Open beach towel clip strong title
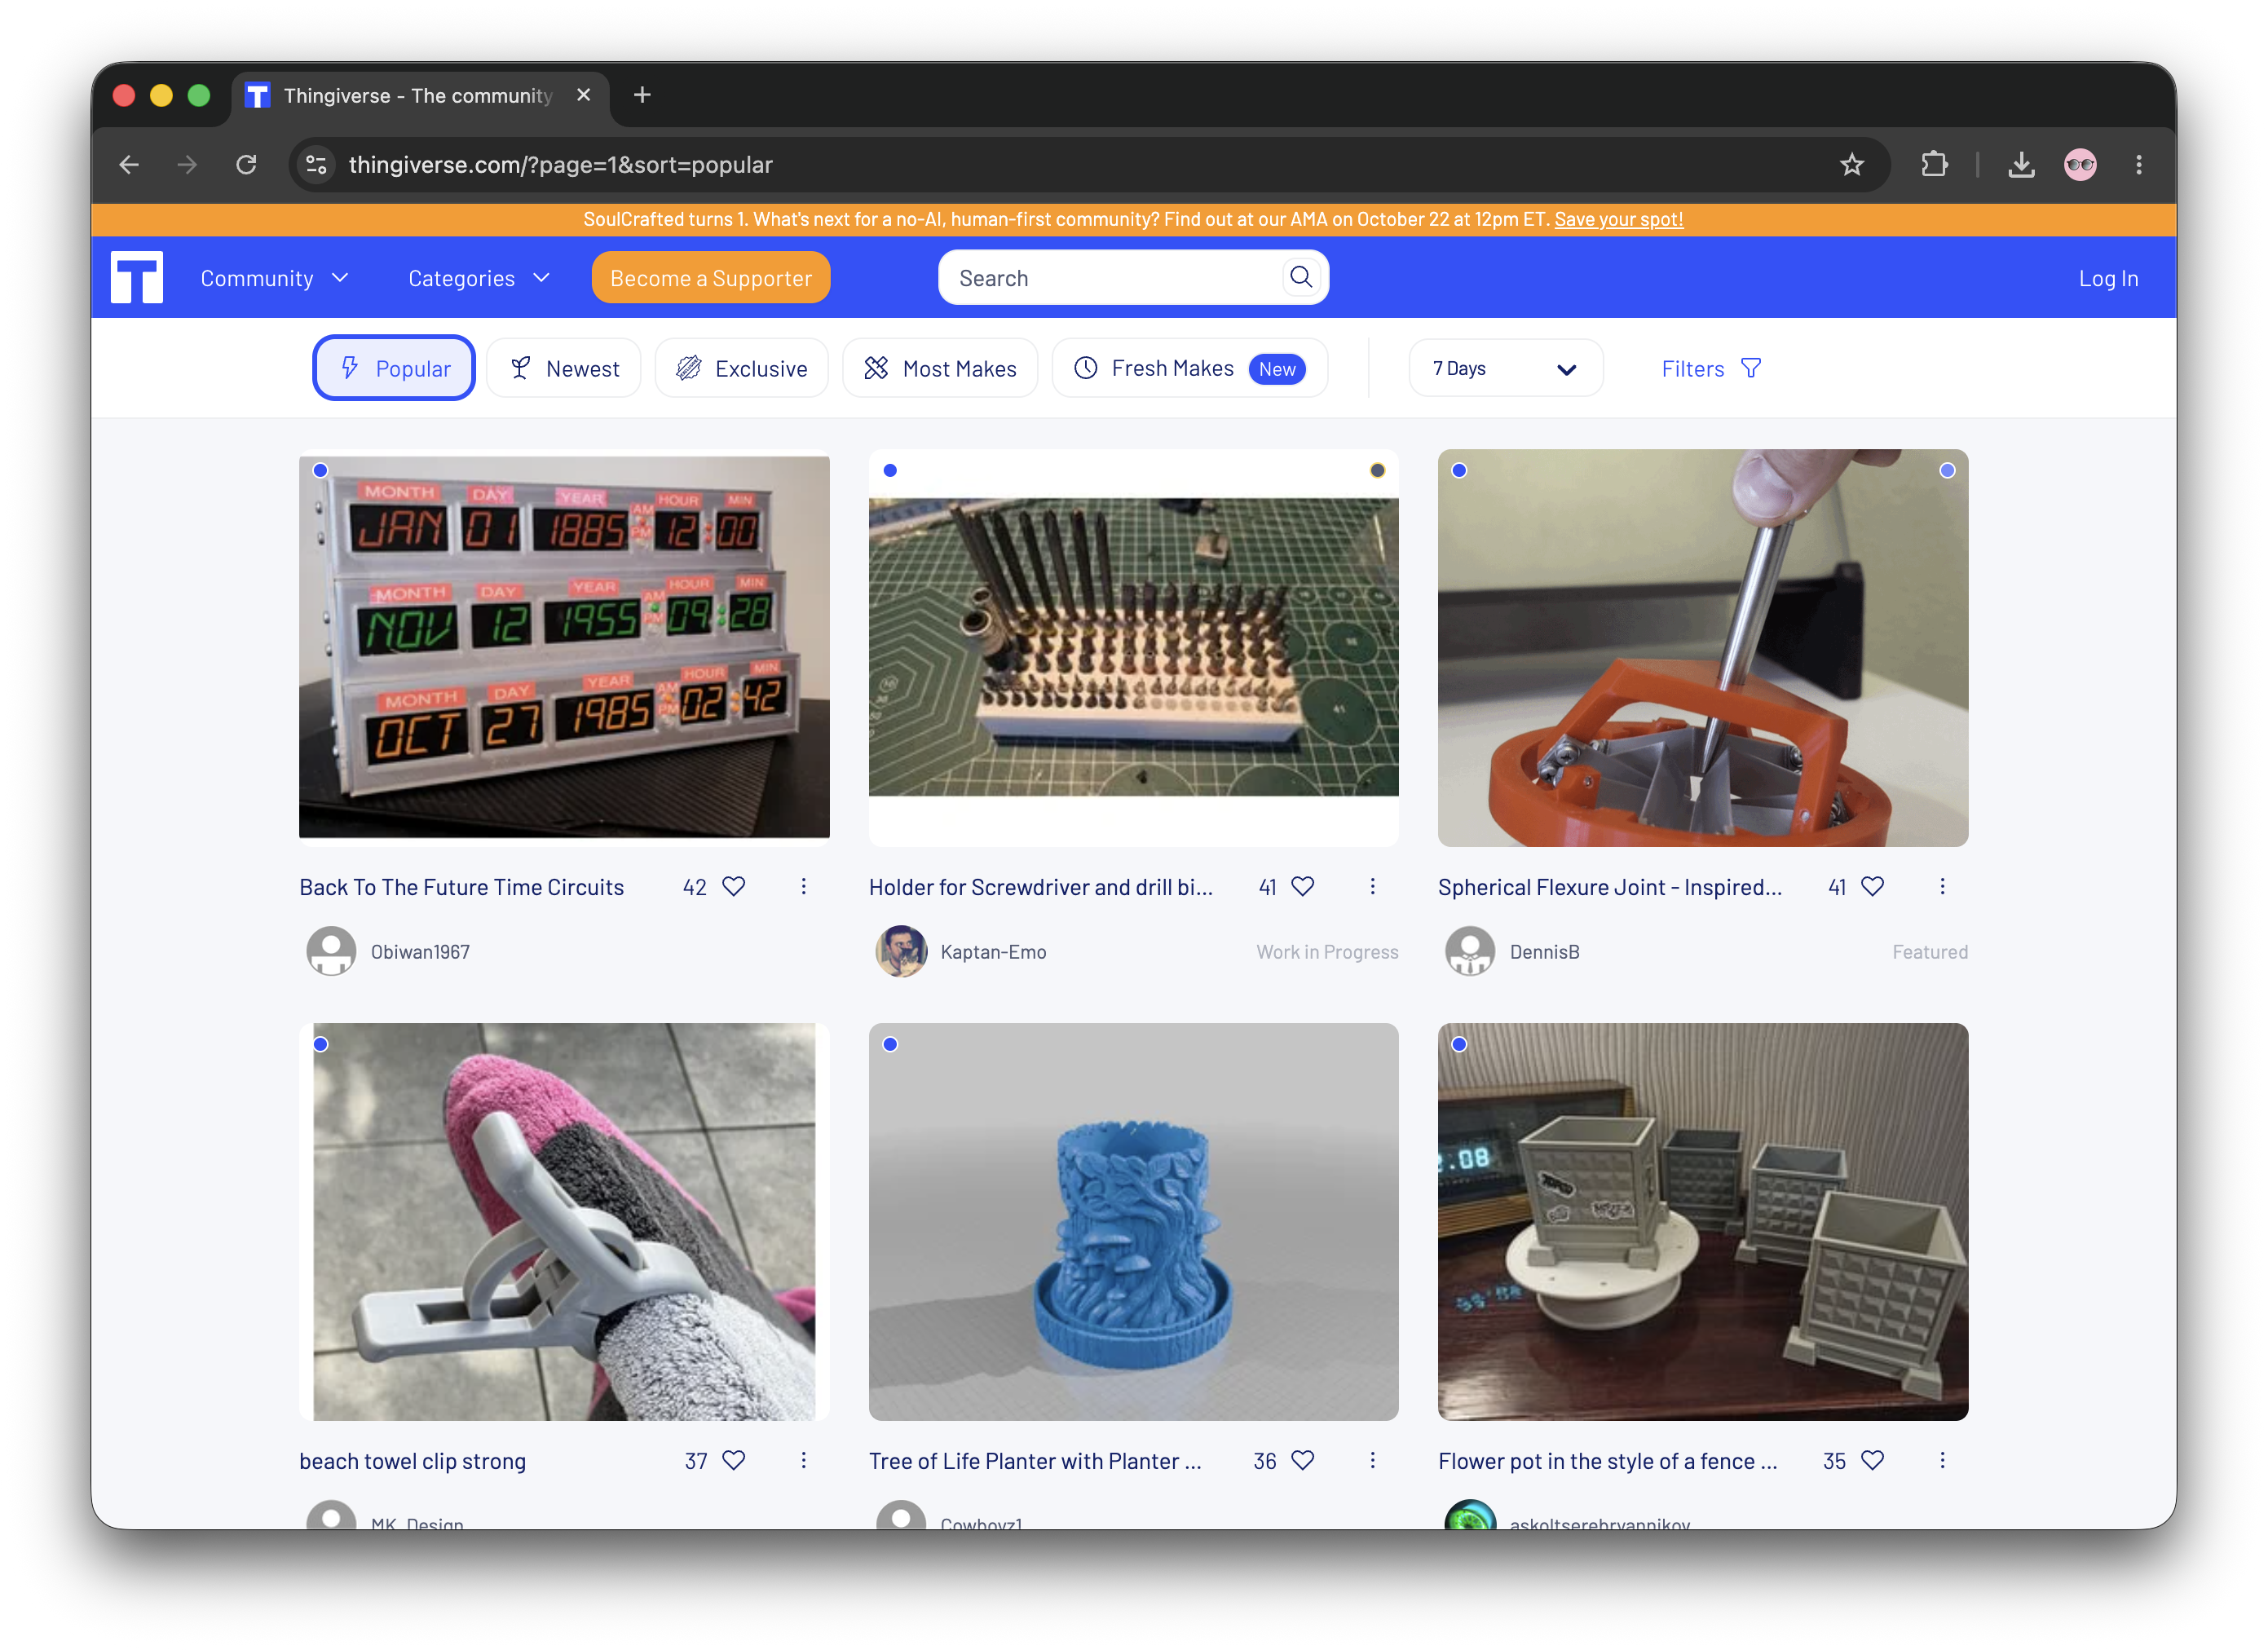 click(x=412, y=1461)
